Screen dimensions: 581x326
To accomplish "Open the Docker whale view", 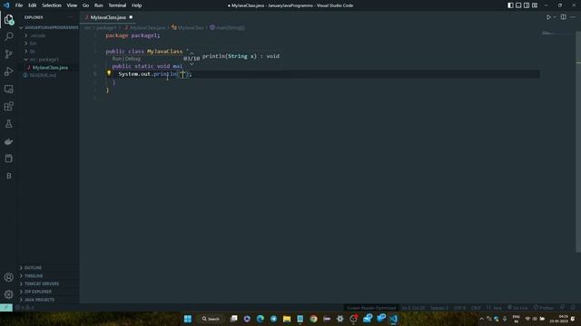I will (x=9, y=141).
